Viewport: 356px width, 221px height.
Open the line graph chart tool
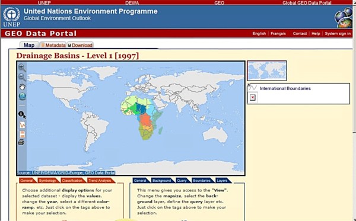22,124
